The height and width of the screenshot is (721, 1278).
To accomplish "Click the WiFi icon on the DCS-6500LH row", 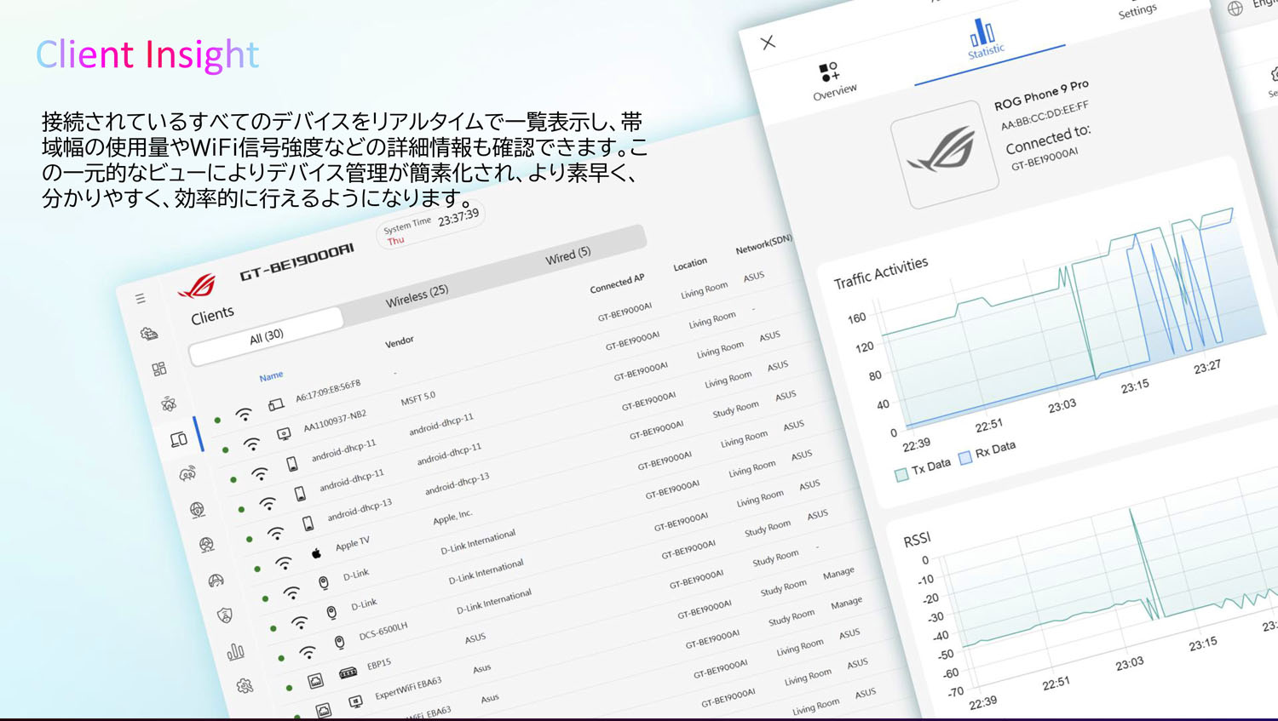I will point(307,653).
